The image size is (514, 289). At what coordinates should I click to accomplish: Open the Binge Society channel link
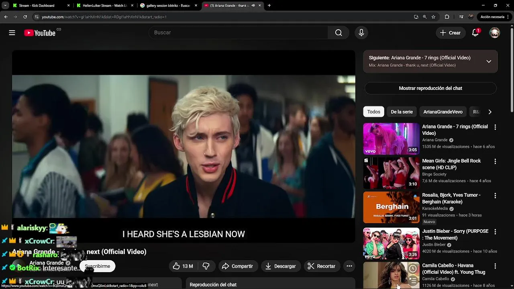[x=434, y=174]
